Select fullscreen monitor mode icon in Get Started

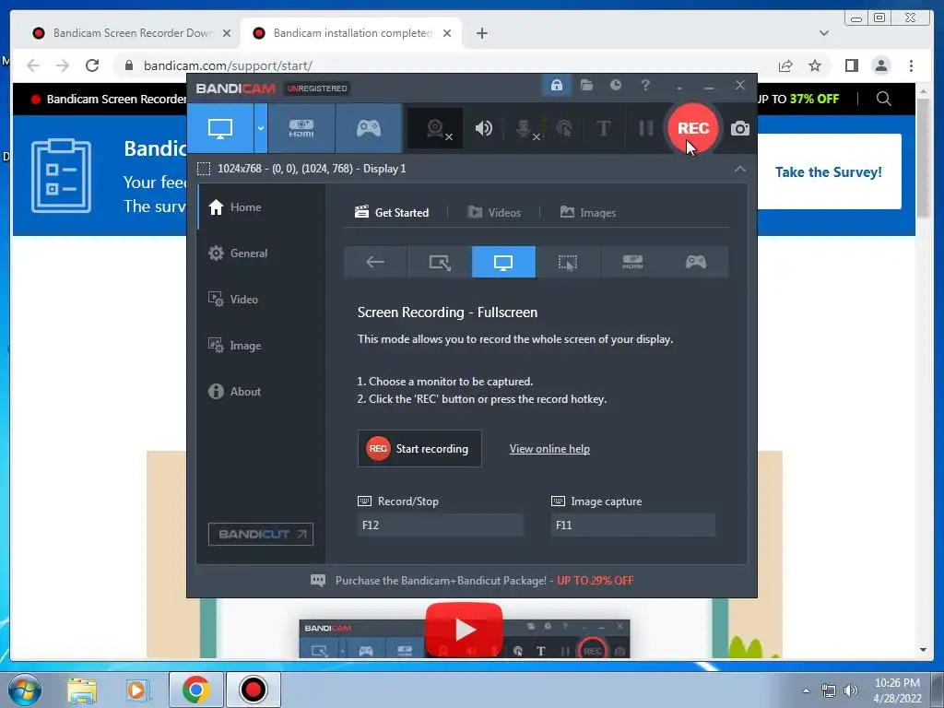point(503,262)
